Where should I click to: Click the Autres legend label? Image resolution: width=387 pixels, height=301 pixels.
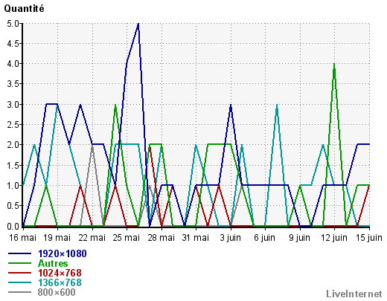pyautogui.click(x=53, y=263)
